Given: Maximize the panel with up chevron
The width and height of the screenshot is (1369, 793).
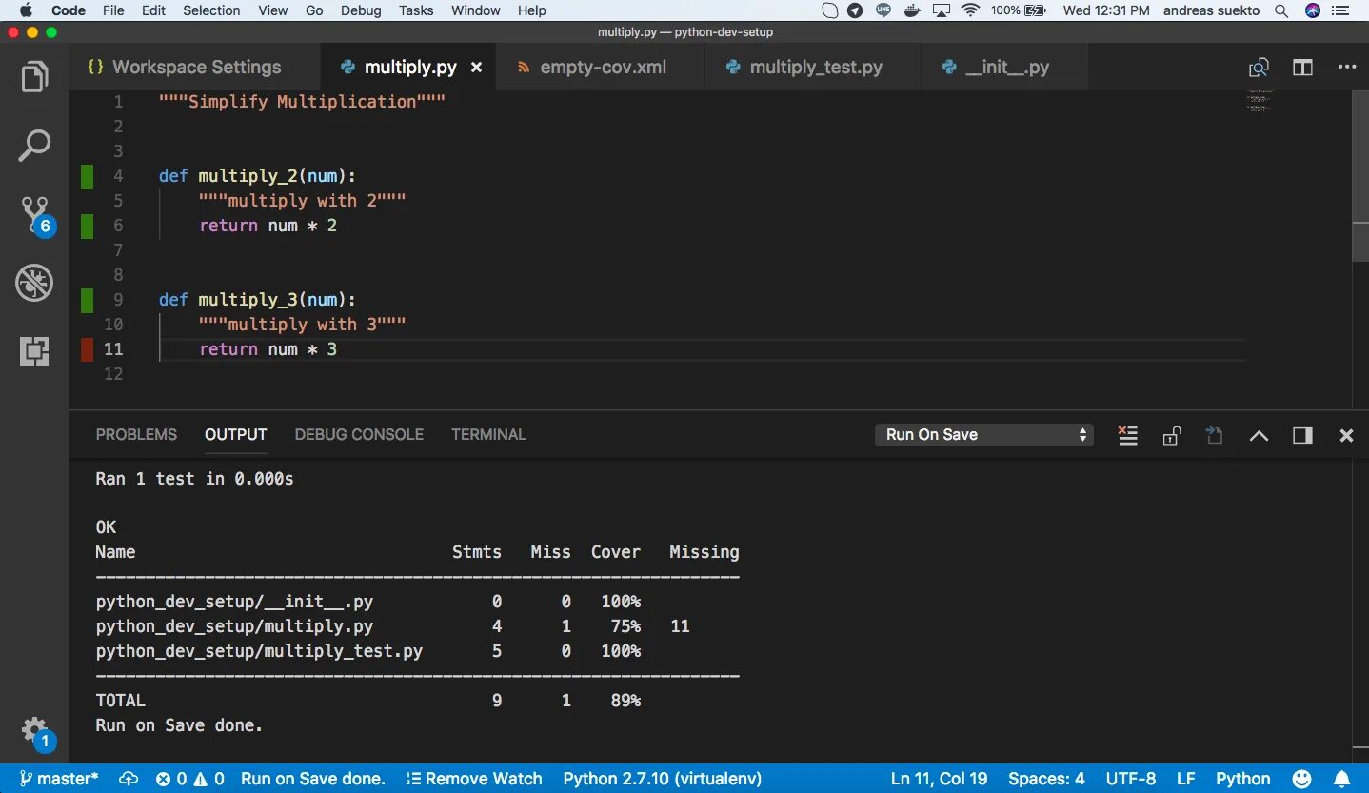Looking at the screenshot, I should 1259,435.
